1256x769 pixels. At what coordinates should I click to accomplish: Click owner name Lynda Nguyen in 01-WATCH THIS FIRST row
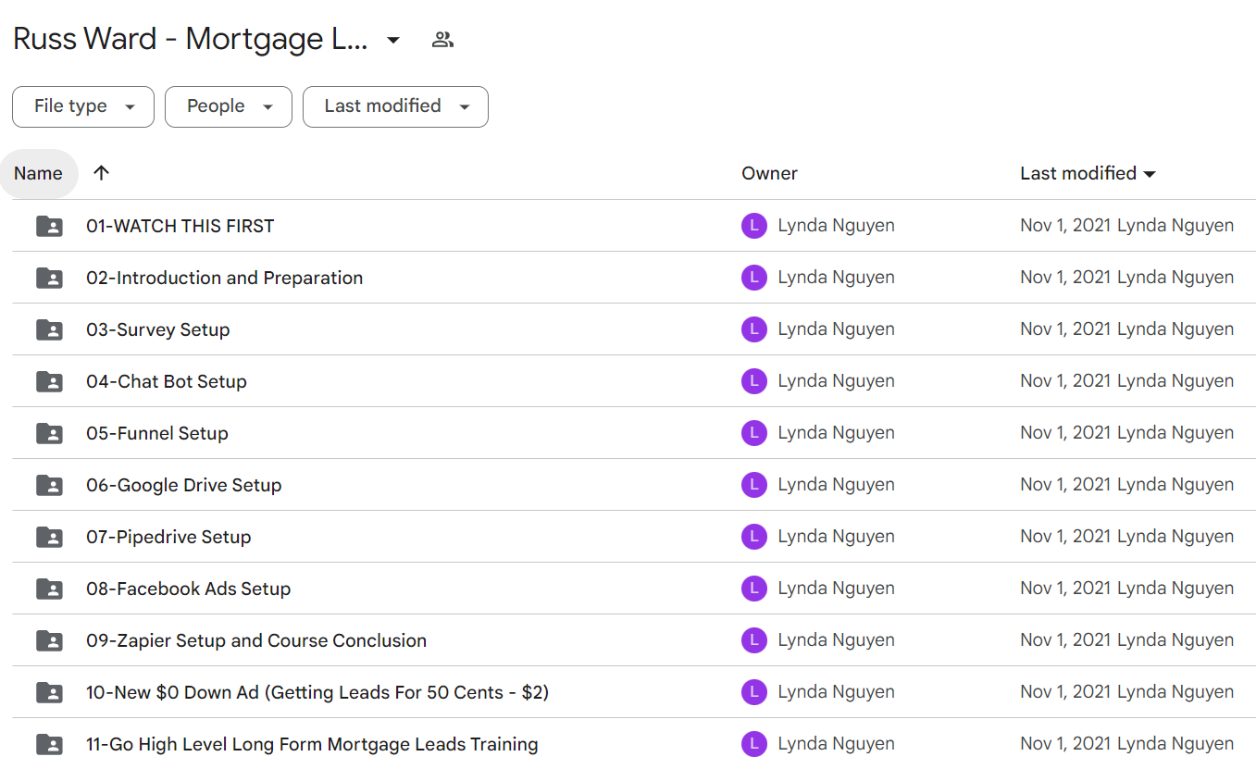tap(836, 226)
